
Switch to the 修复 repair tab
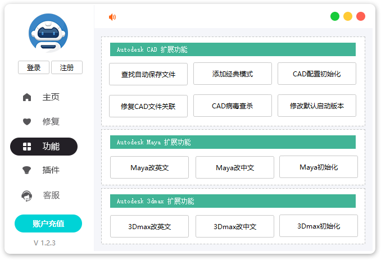50,121
